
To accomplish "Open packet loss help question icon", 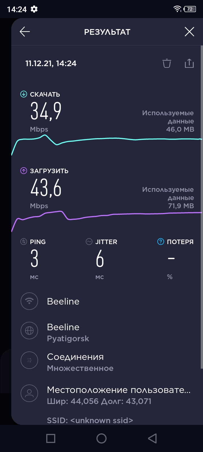I will (x=160, y=242).
